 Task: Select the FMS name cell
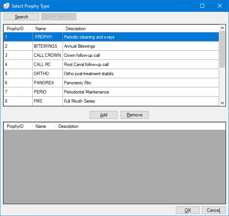tap(48, 101)
